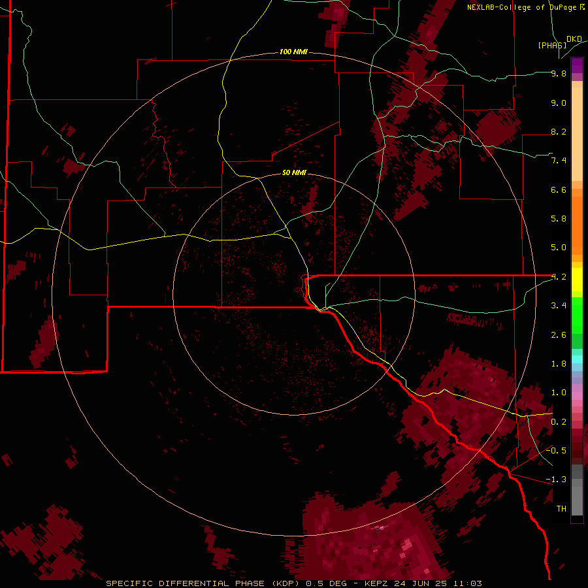Click the yellow segment of the color bar
Image resolution: width=588 pixels, height=588 pixels.
click(x=577, y=280)
